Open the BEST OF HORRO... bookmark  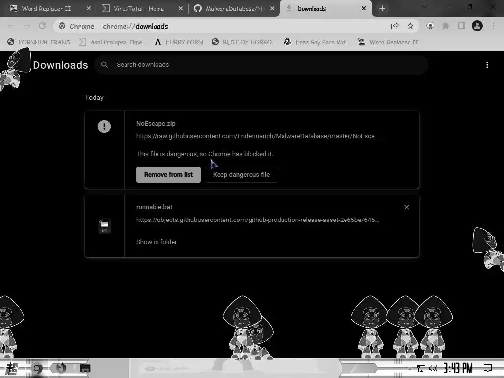244,42
